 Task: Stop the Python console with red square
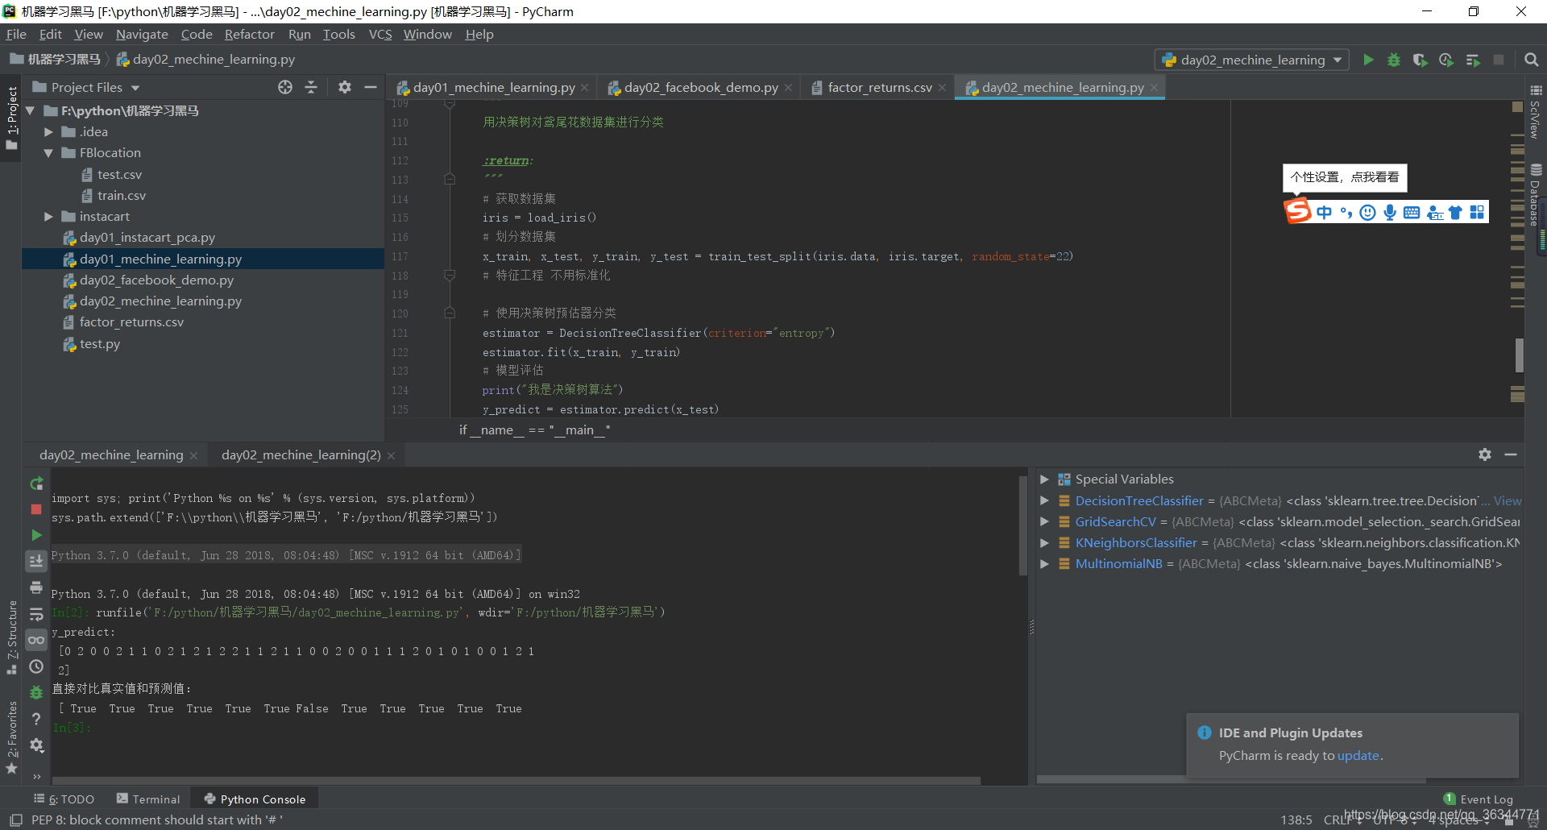coord(36,509)
